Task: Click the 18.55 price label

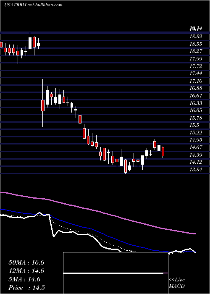Action: (196, 44)
